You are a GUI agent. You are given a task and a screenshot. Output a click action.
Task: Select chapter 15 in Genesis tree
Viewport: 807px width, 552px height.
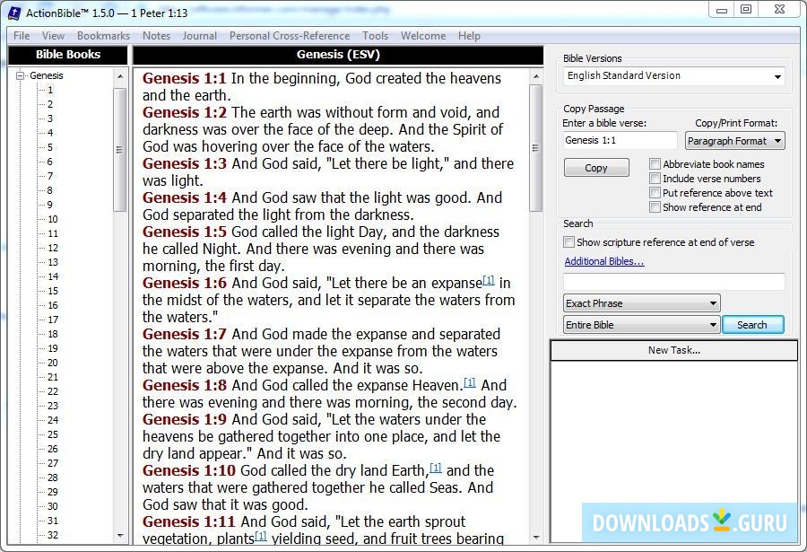[x=53, y=291]
